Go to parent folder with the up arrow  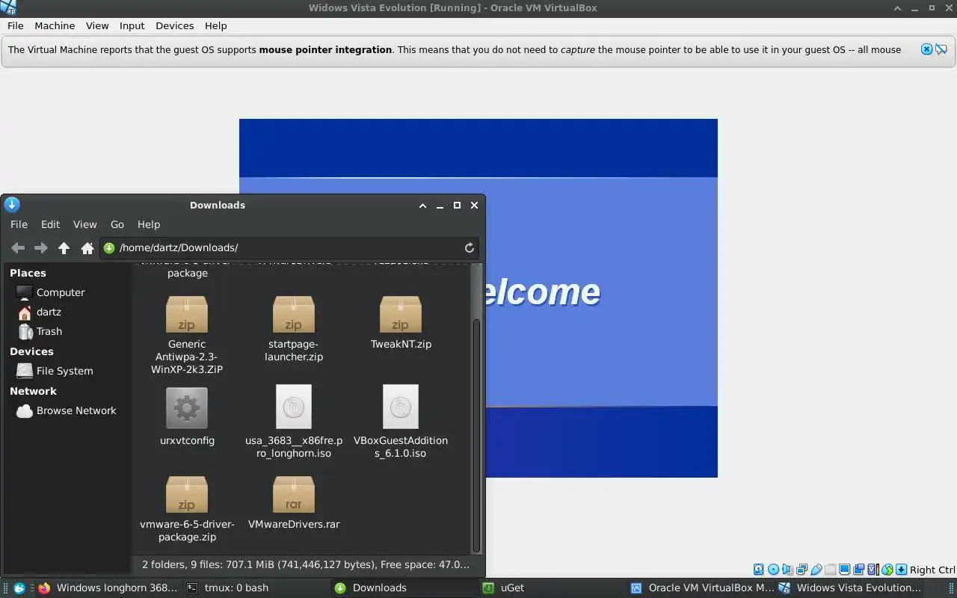[x=64, y=248]
